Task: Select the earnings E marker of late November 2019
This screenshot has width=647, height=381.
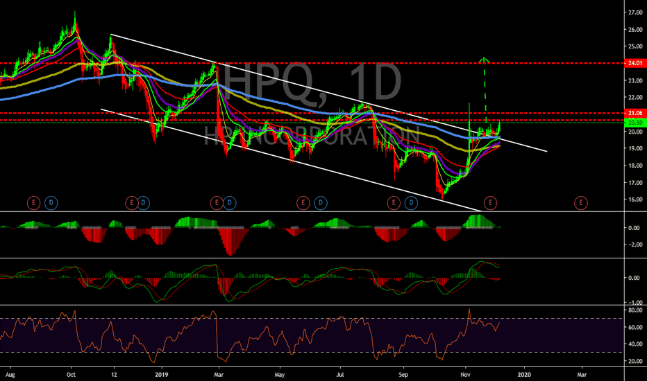Action: pyautogui.click(x=491, y=203)
